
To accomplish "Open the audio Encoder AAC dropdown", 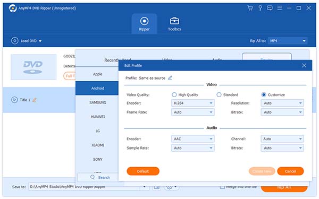I will click(193, 139).
